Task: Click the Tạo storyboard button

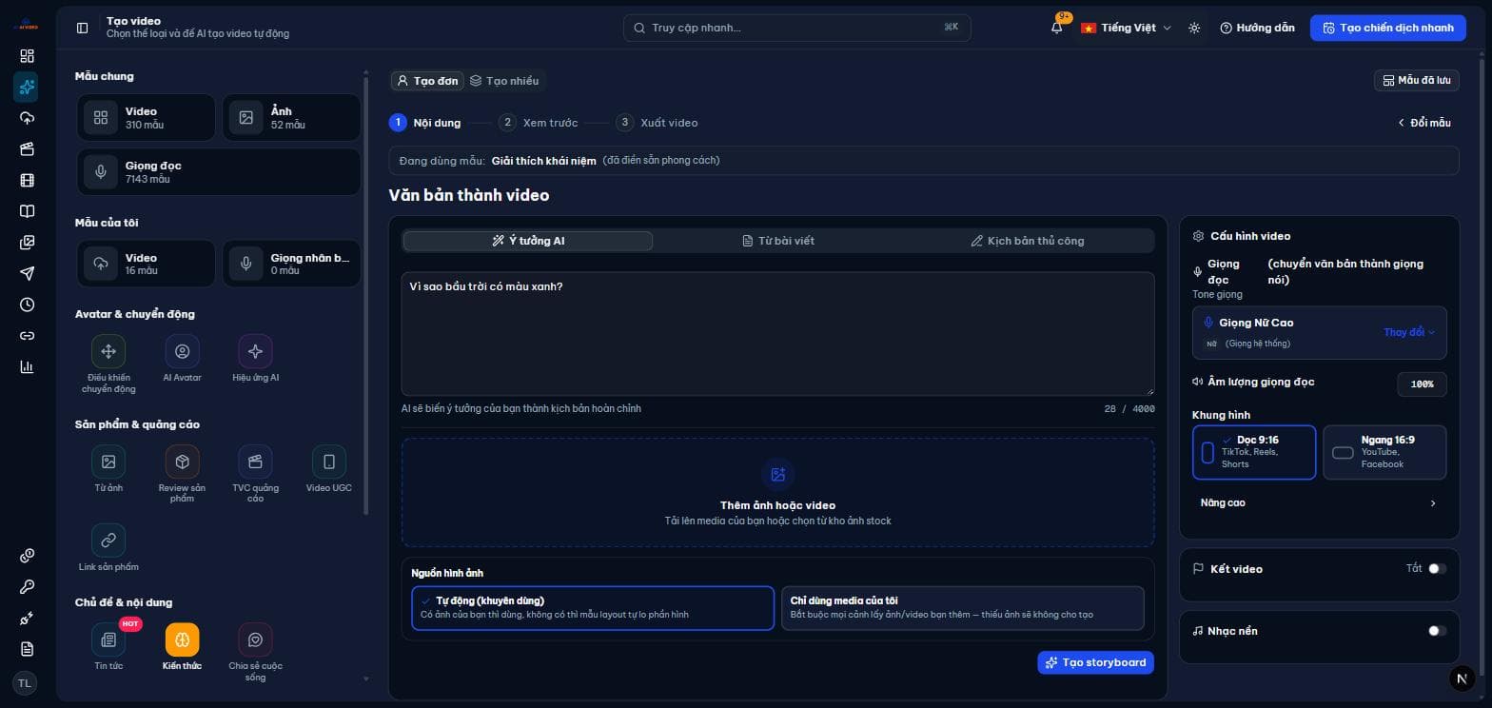Action: pos(1095,662)
